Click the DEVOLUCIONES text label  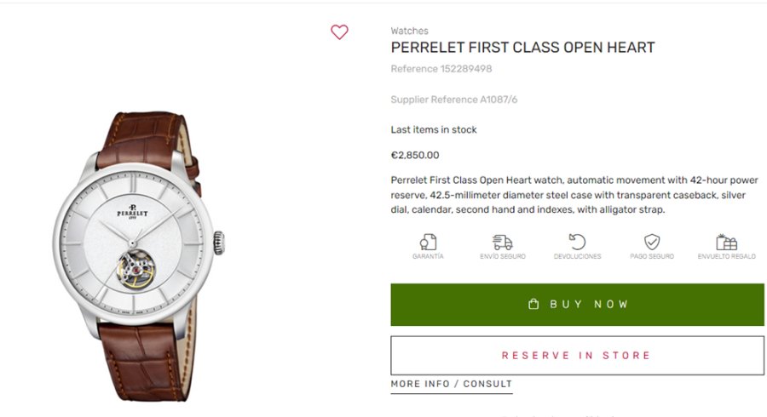pyautogui.click(x=577, y=256)
